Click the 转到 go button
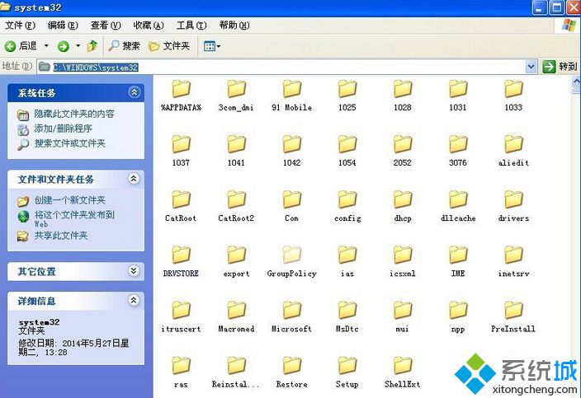The image size is (581, 398). (560, 67)
